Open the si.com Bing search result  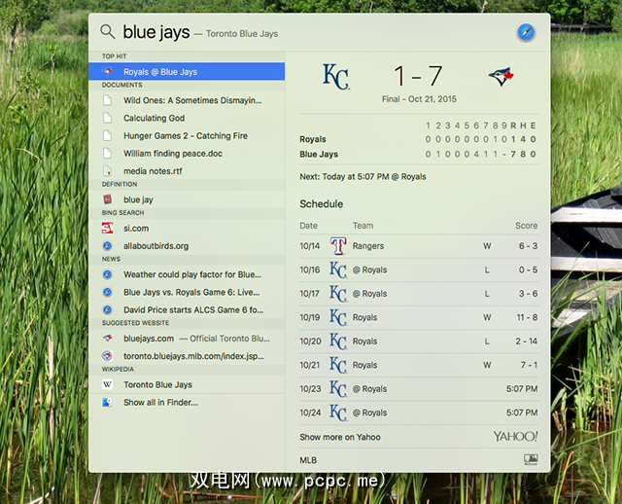(x=136, y=228)
